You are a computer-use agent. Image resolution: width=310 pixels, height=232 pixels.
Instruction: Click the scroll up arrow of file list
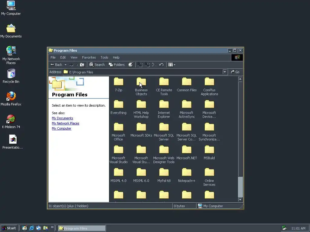click(x=240, y=79)
